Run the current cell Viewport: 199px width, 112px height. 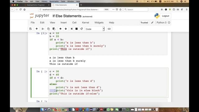[x=72, y=29]
